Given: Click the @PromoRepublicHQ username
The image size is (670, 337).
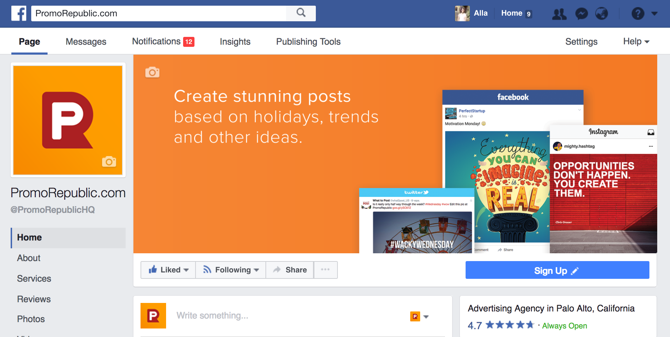Looking at the screenshot, I should pyautogui.click(x=53, y=210).
